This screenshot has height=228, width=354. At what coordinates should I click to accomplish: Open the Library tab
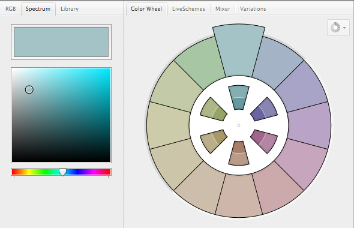coord(70,9)
